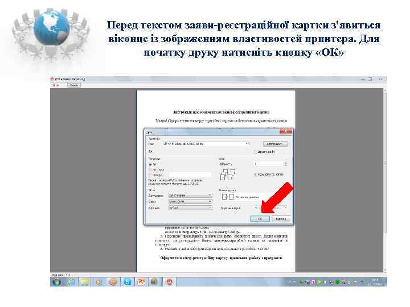Click the collate pages illustration icon
This screenshot has width=410, height=307.
coord(228,175)
